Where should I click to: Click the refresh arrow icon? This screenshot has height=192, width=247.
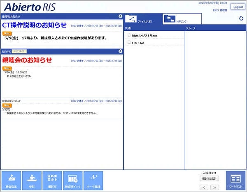pyautogui.click(x=241, y=18)
